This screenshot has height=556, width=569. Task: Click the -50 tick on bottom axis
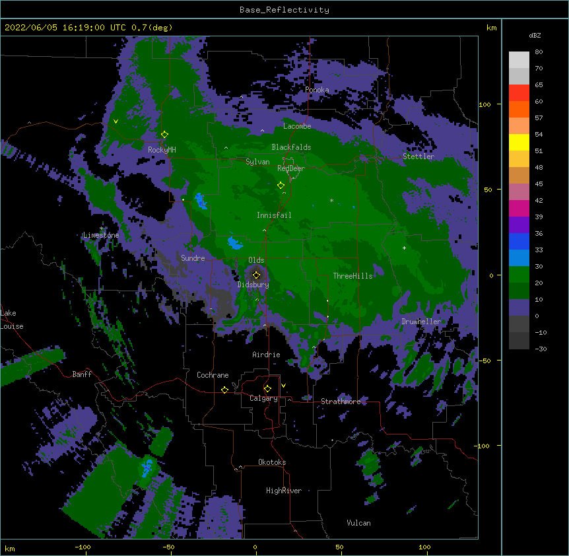168,547
